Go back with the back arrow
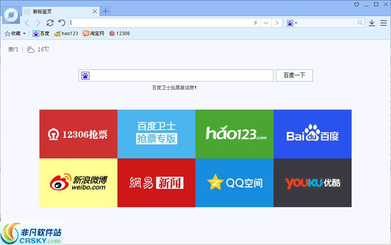This screenshot has width=391, height=245. pos(27,23)
